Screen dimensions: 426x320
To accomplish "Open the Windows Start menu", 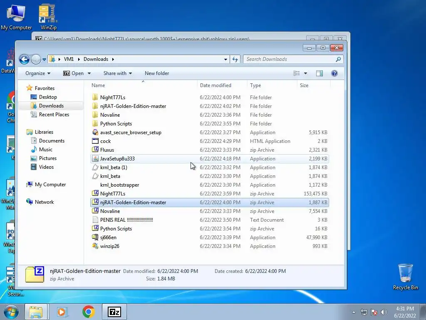I will 11,312.
